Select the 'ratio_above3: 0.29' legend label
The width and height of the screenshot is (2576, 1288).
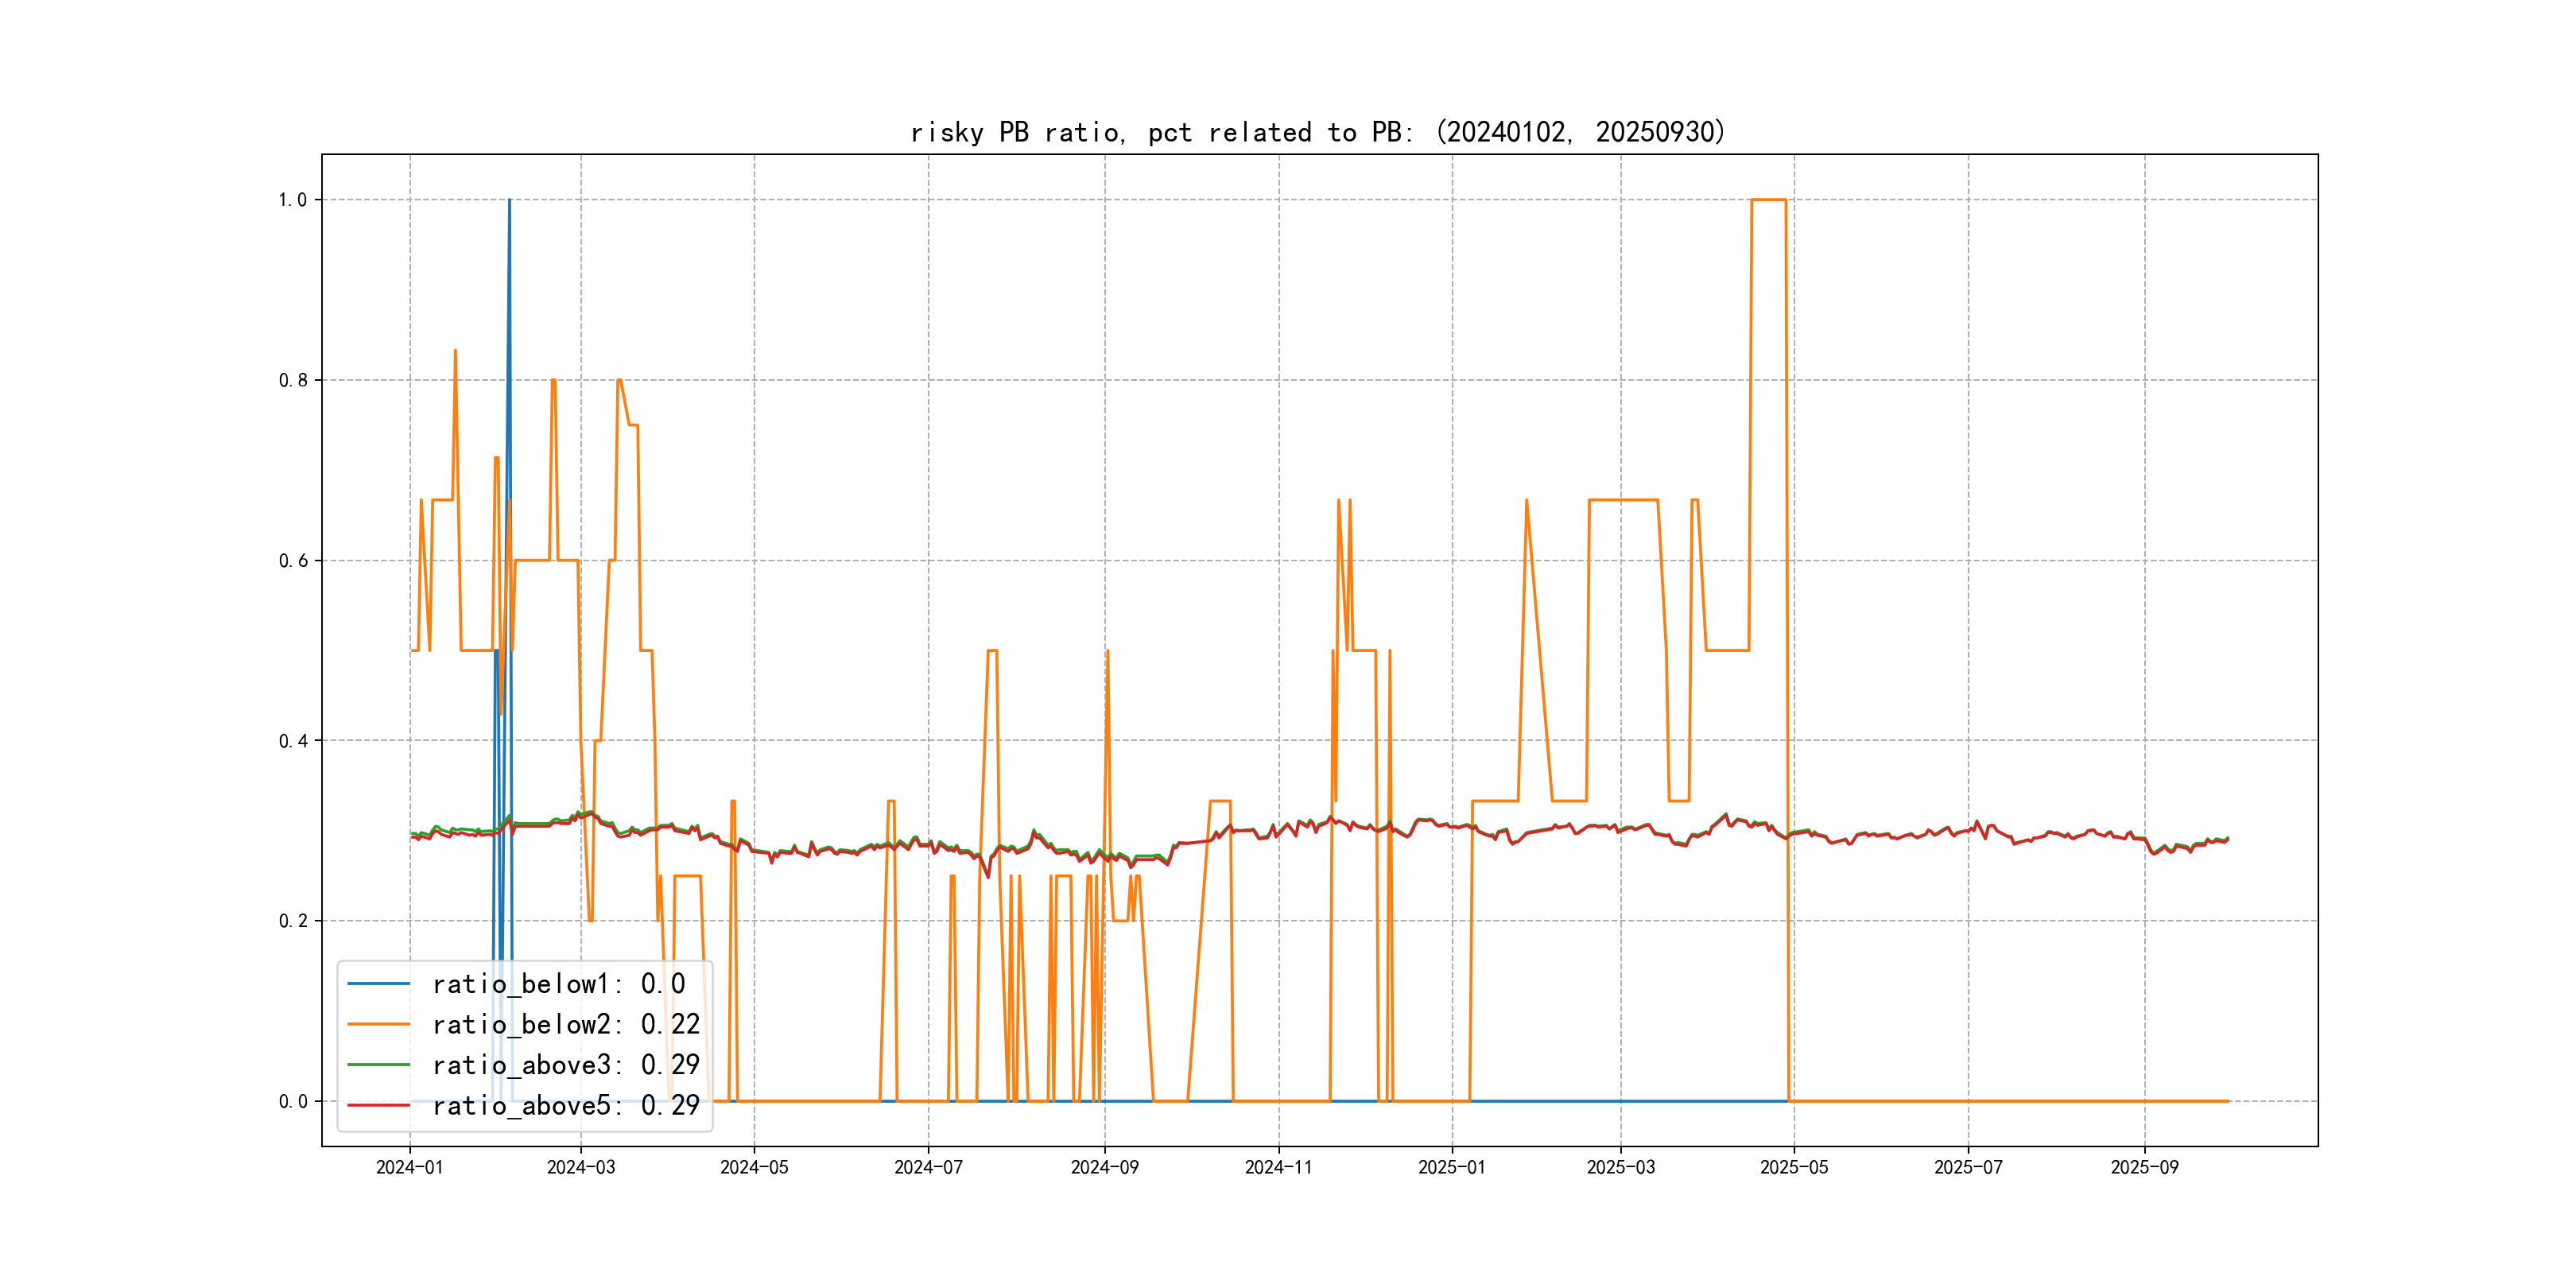point(565,1065)
